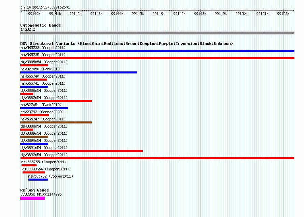Image resolution: width=304 pixels, height=217 pixels.
Task: Click the blue nsv827050 Park2010 bar
Action: [x=79, y=72]
